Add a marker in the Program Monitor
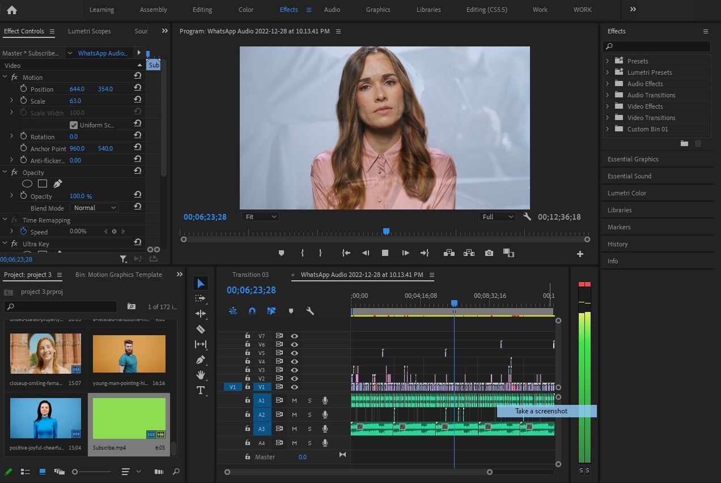Image resolution: width=721 pixels, height=483 pixels. click(x=281, y=253)
